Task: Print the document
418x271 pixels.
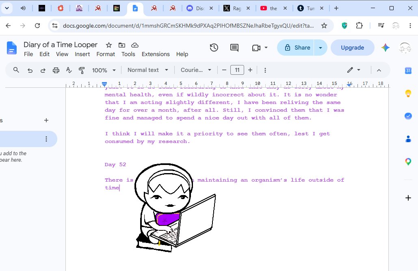Action: 56,70
